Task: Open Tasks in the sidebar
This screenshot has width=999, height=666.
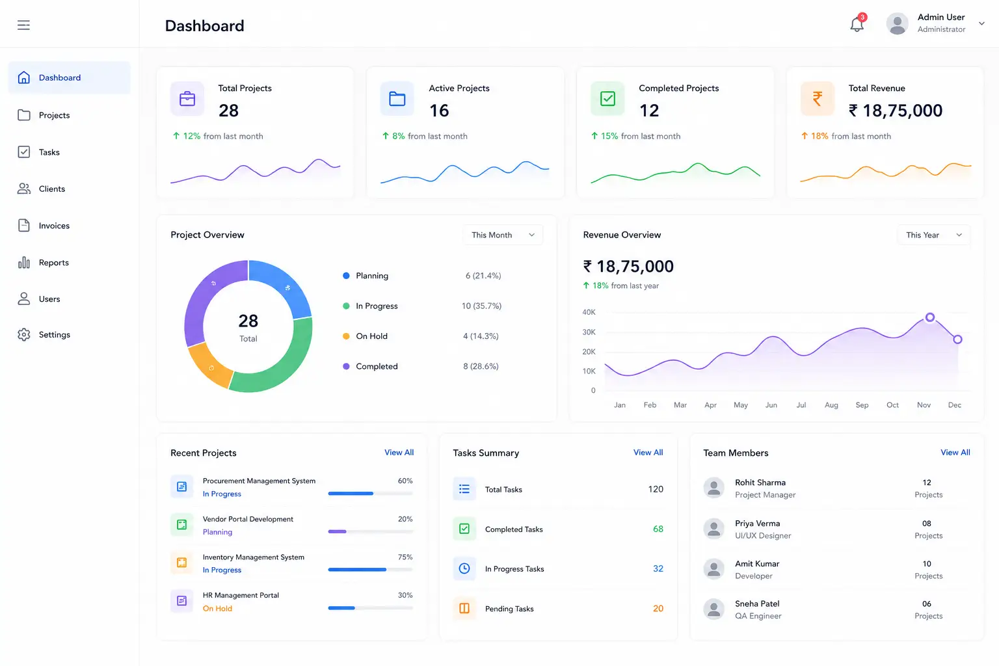Action: (69, 152)
